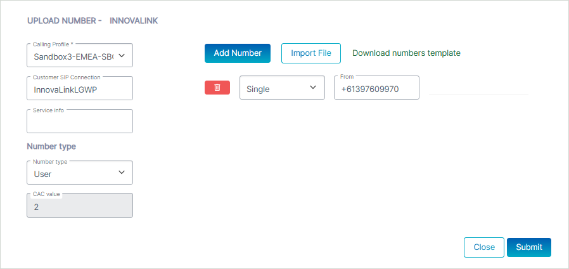Click the chevron beside User
569x269 pixels.
pos(122,173)
